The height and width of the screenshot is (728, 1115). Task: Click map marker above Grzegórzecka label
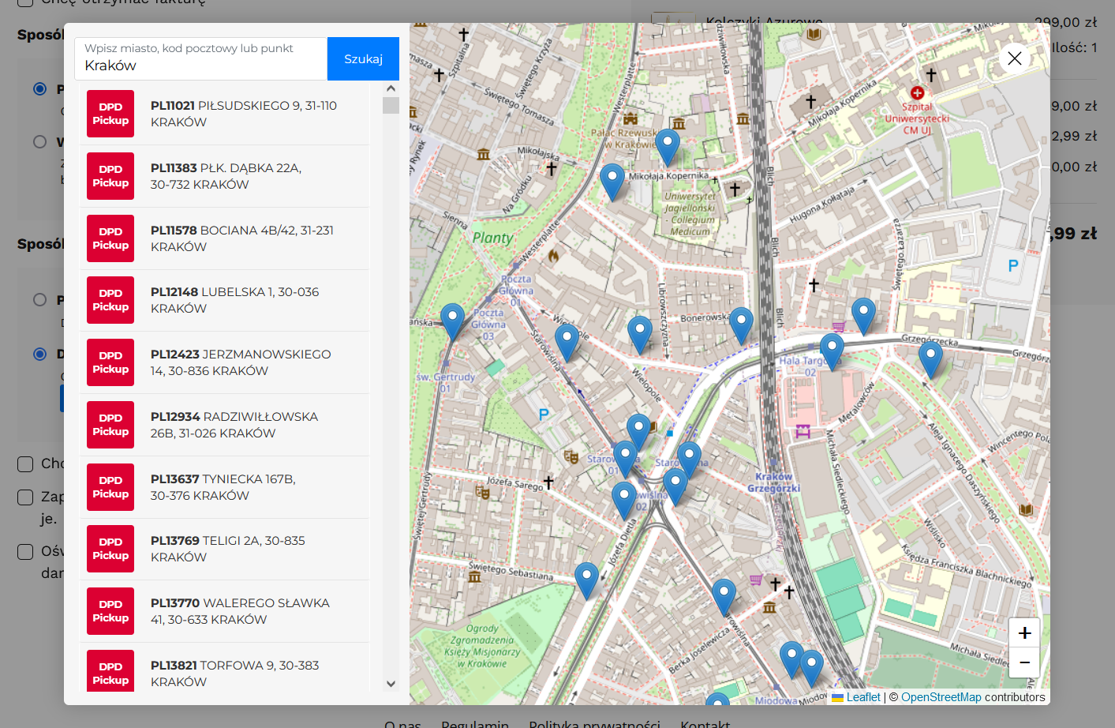pos(863,316)
